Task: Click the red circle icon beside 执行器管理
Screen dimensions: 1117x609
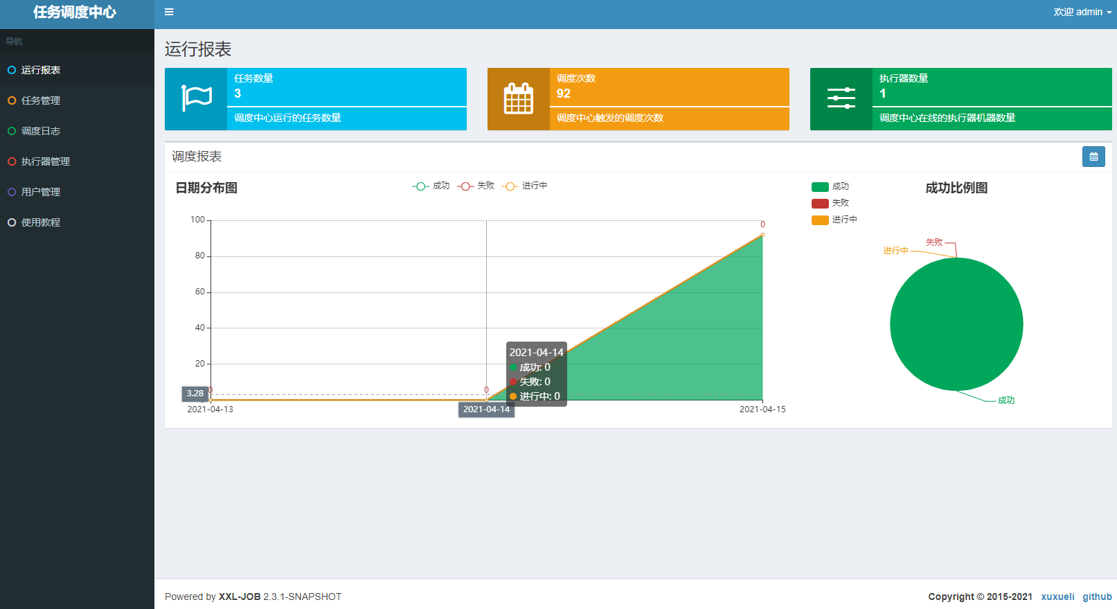Action: click(12, 161)
